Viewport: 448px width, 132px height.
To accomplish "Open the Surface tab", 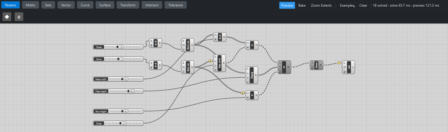I will click(x=105, y=5).
